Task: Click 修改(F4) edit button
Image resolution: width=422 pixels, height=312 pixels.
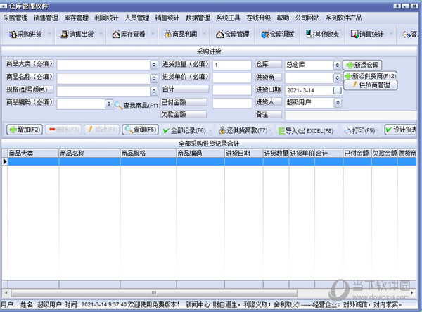Action: (101, 130)
